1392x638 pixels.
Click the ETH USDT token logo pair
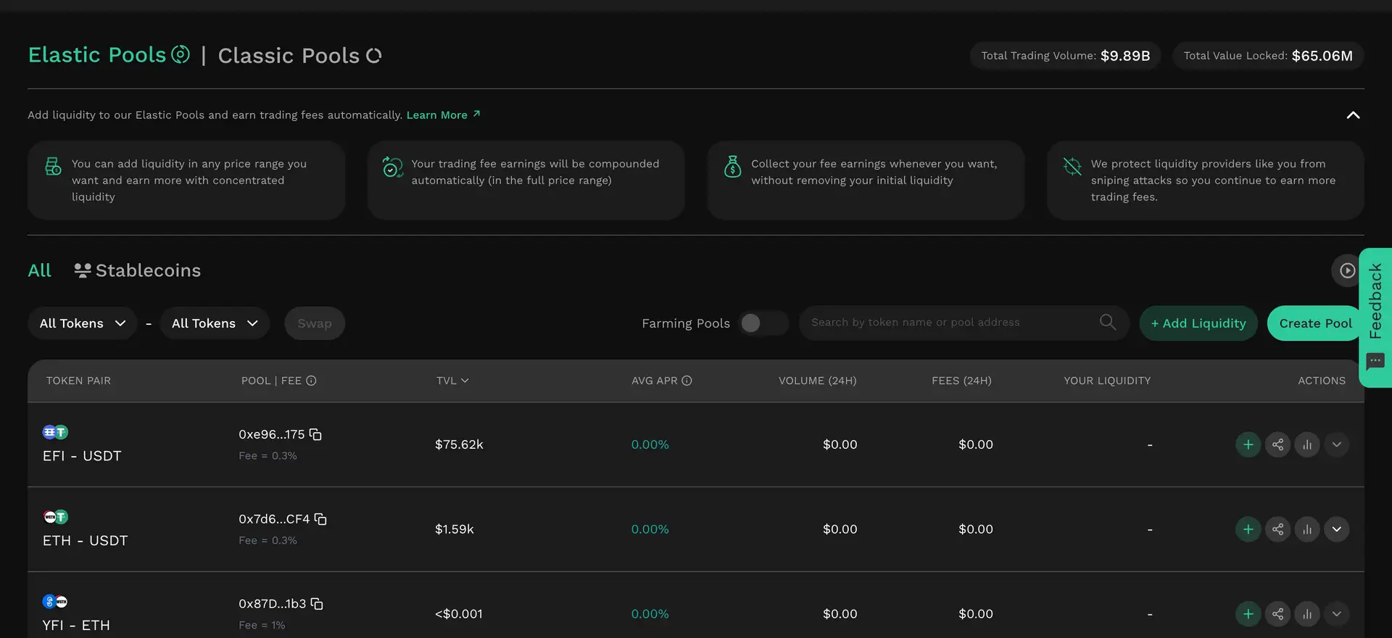coord(55,517)
